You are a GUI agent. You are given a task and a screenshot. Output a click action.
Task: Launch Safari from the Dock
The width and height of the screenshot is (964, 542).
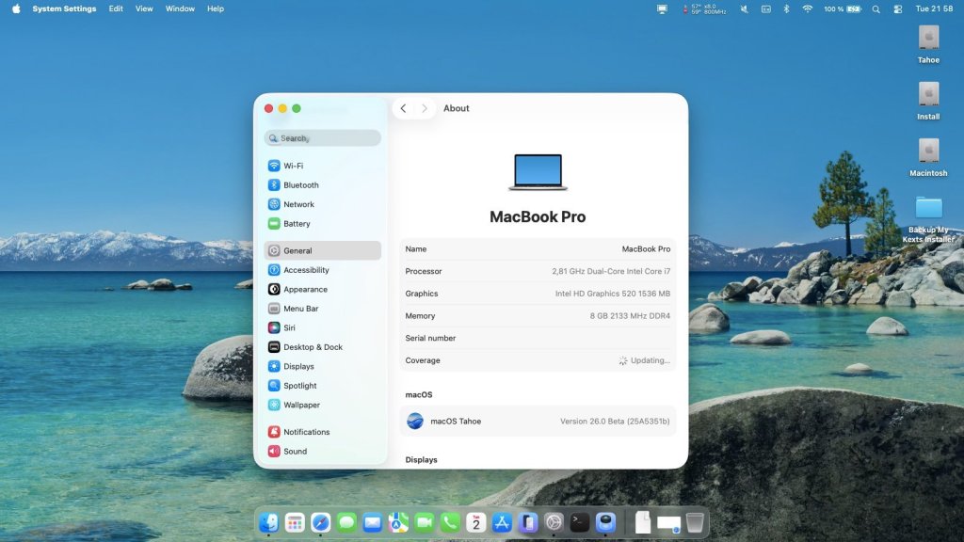[321, 522]
